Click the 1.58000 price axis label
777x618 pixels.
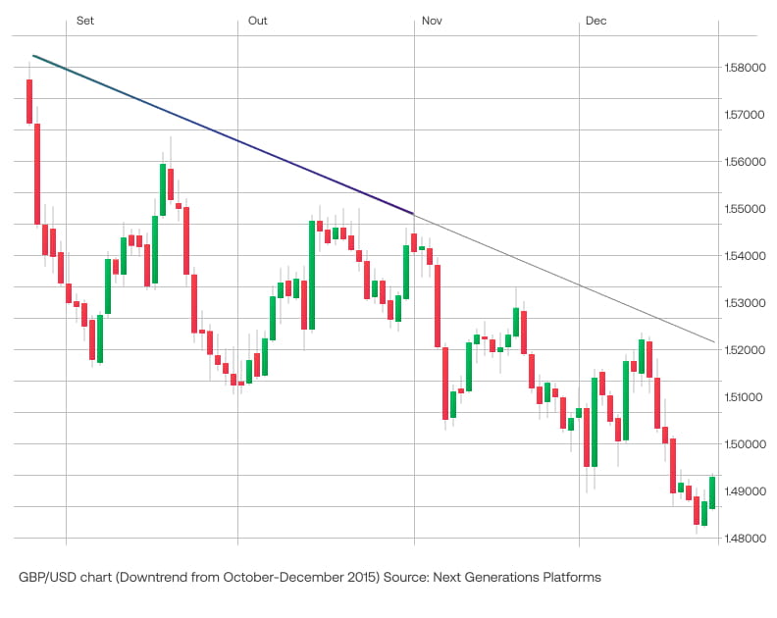tap(745, 68)
